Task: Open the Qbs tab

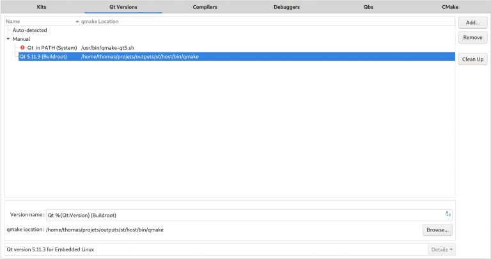Action: (x=368, y=7)
